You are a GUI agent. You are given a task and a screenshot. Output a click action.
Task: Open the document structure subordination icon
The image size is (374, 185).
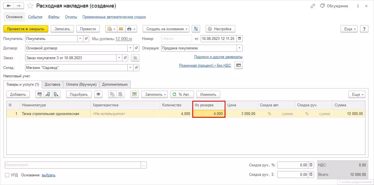point(196,29)
